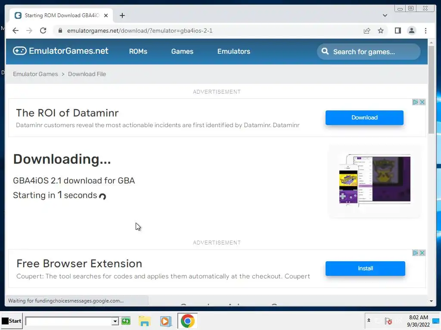This screenshot has width=441, height=330.
Task: Click the ROI of Dataminr headline
Action: pos(67,113)
